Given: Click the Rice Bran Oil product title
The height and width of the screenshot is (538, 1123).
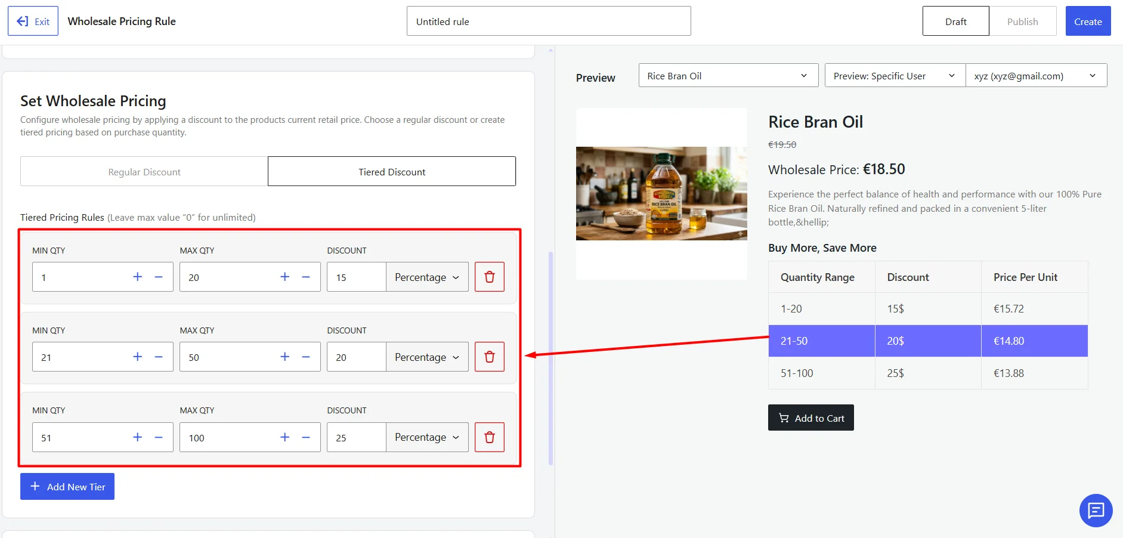Looking at the screenshot, I should [x=815, y=122].
